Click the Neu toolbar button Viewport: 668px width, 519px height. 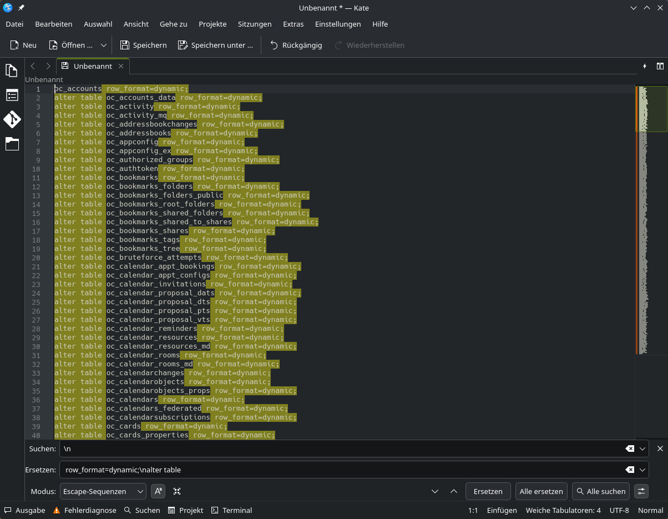tap(23, 45)
